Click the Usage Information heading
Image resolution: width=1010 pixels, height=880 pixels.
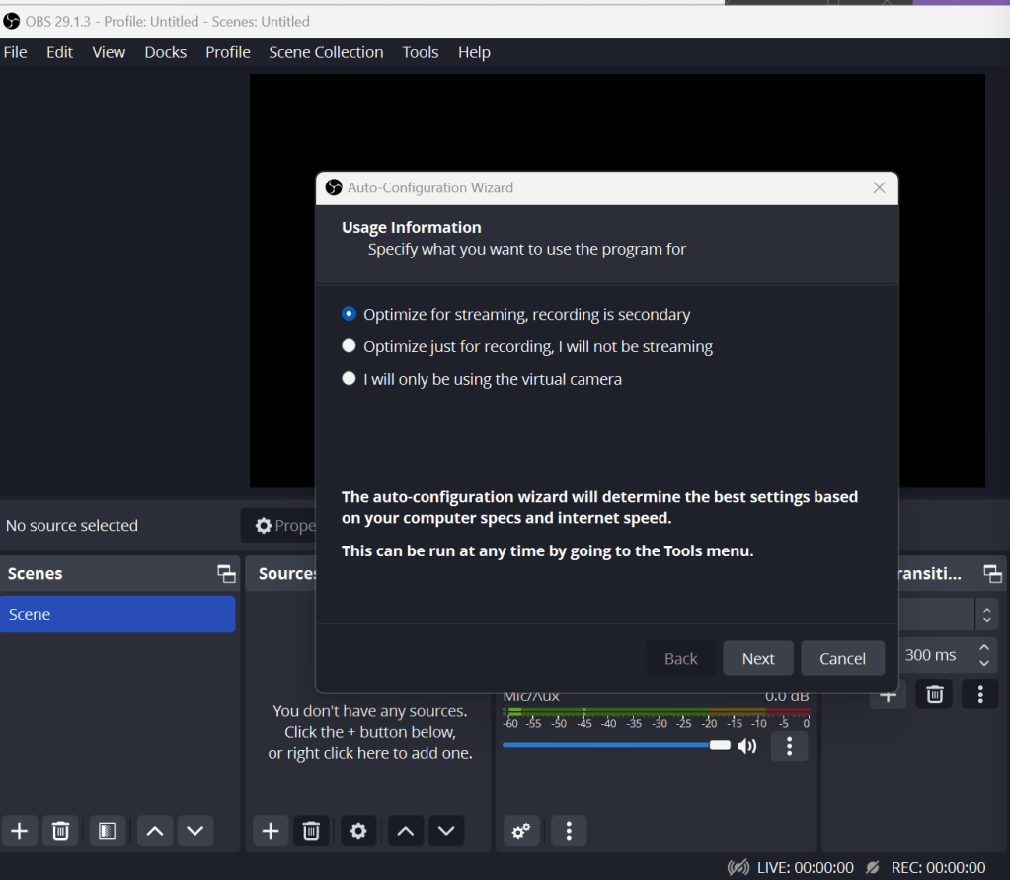[411, 227]
